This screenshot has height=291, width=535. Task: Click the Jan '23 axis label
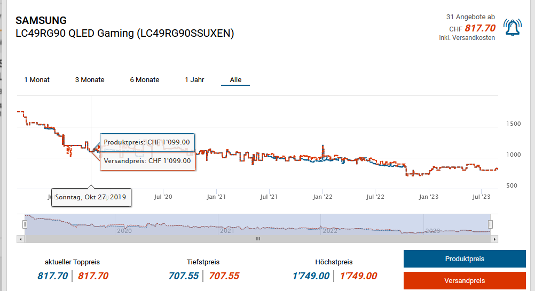[x=429, y=197]
